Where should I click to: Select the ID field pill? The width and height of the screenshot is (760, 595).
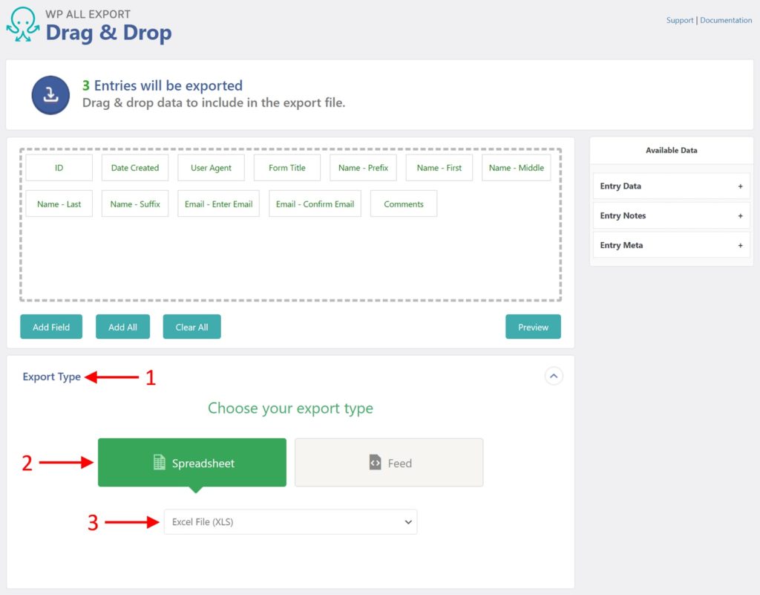(x=59, y=168)
